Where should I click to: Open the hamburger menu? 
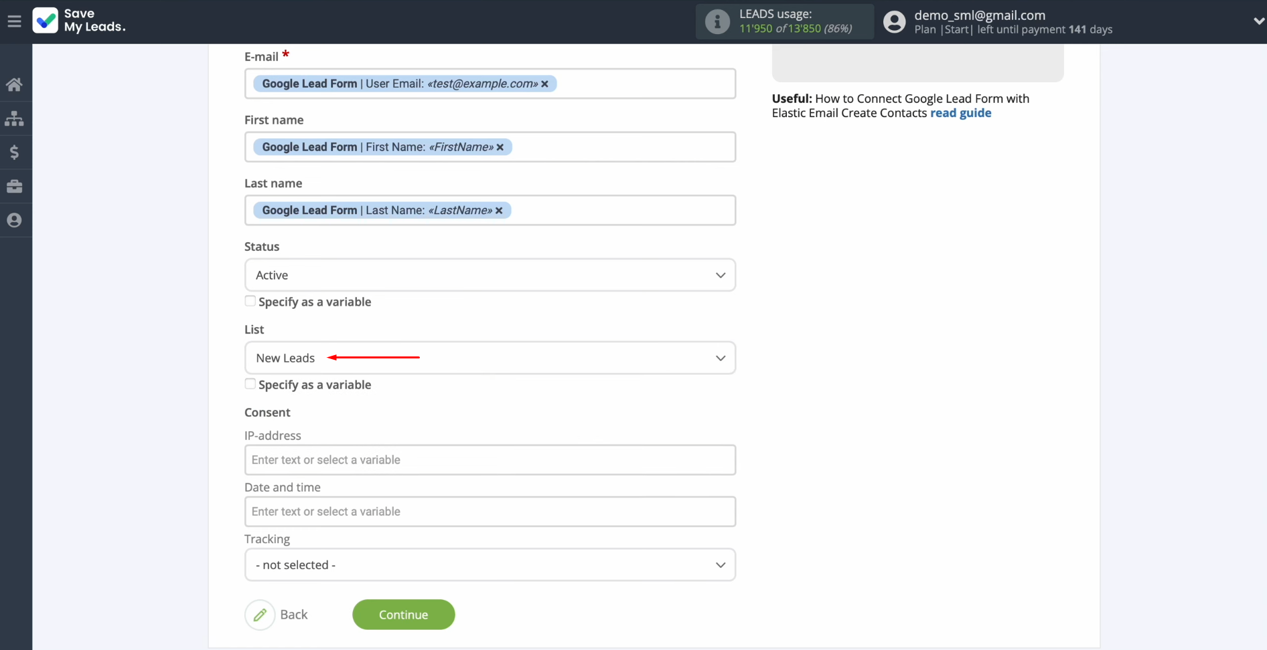pyautogui.click(x=14, y=21)
